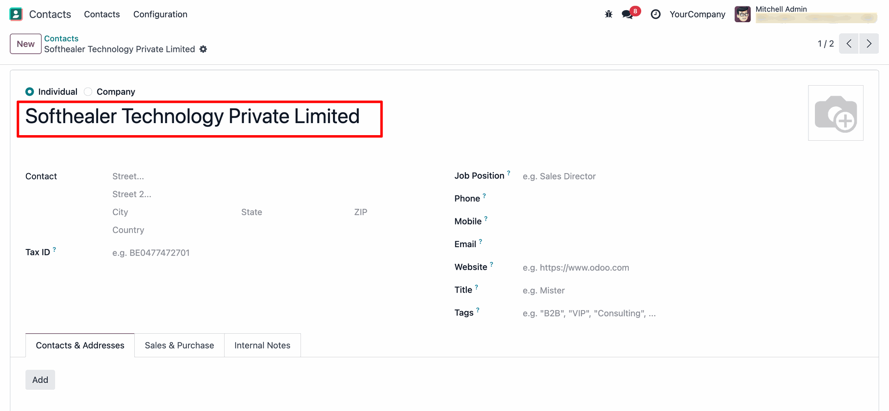The height and width of the screenshot is (411, 889).
Task: Open the debug bug icon menu
Action: click(x=608, y=14)
